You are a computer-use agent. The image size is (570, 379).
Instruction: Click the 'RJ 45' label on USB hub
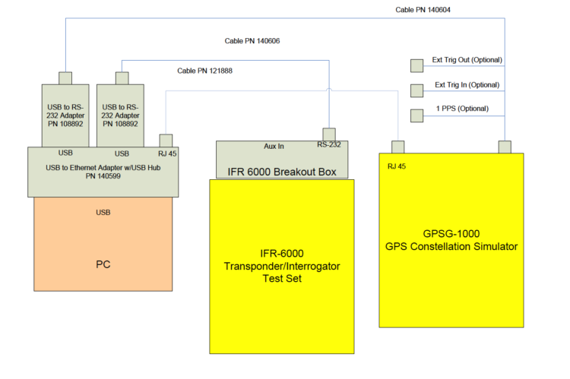click(167, 153)
